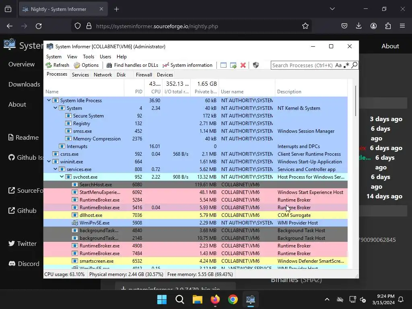
Task: Open taskbar Search icon
Action: [x=180, y=299]
